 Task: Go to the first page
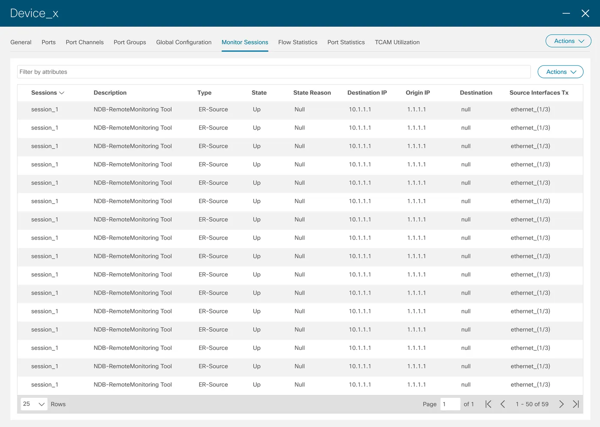tap(488, 404)
